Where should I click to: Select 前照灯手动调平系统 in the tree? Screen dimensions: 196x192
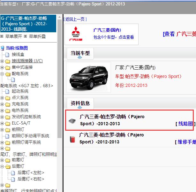click(31, 136)
